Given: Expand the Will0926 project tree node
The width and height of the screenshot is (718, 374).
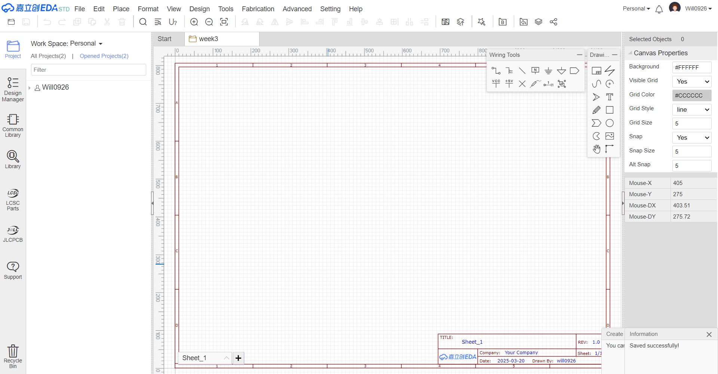Looking at the screenshot, I should point(30,88).
